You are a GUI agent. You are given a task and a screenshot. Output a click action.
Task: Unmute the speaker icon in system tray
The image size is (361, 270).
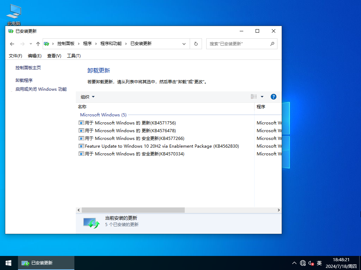[x=311, y=263]
